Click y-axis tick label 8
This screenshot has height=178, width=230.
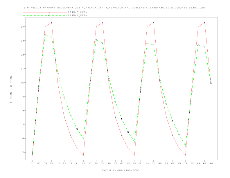tap(23, 111)
